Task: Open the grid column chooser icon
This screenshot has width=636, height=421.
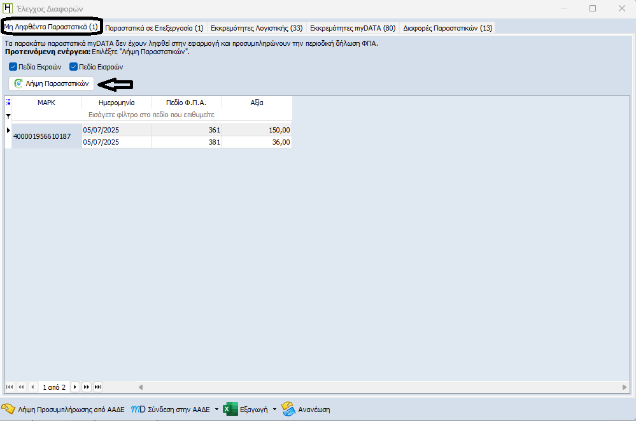Action: point(8,102)
